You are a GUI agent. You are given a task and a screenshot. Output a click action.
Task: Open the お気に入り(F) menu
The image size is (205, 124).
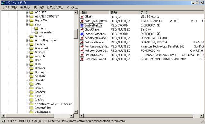[55, 7]
